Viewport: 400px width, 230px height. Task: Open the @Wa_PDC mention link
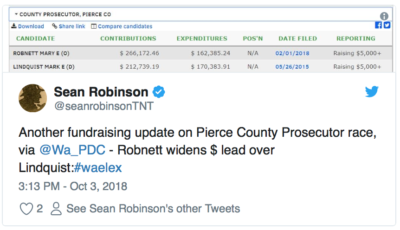[x=72, y=150]
